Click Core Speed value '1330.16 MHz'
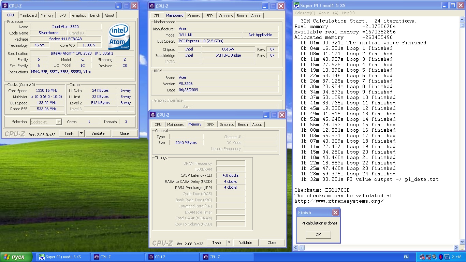 point(47,90)
